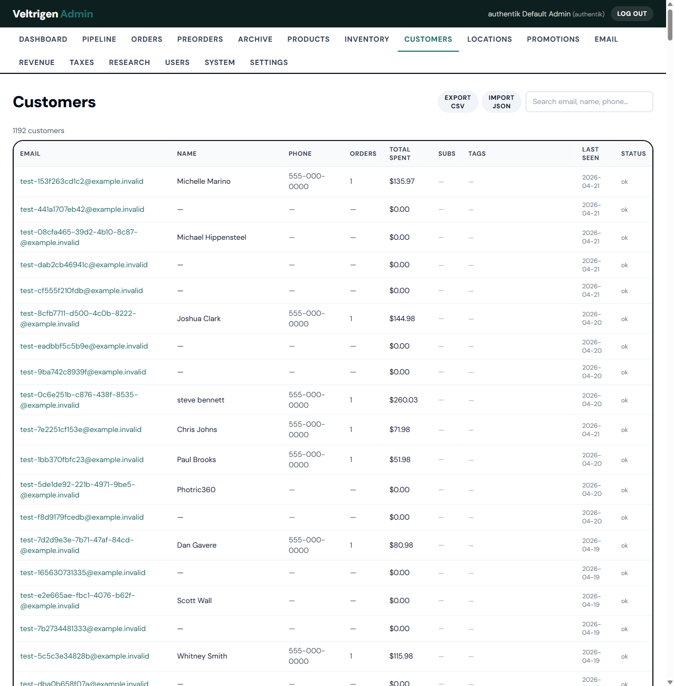Image resolution: width=674 pixels, height=686 pixels.
Task: Open the Taxes tab
Action: [x=82, y=62]
